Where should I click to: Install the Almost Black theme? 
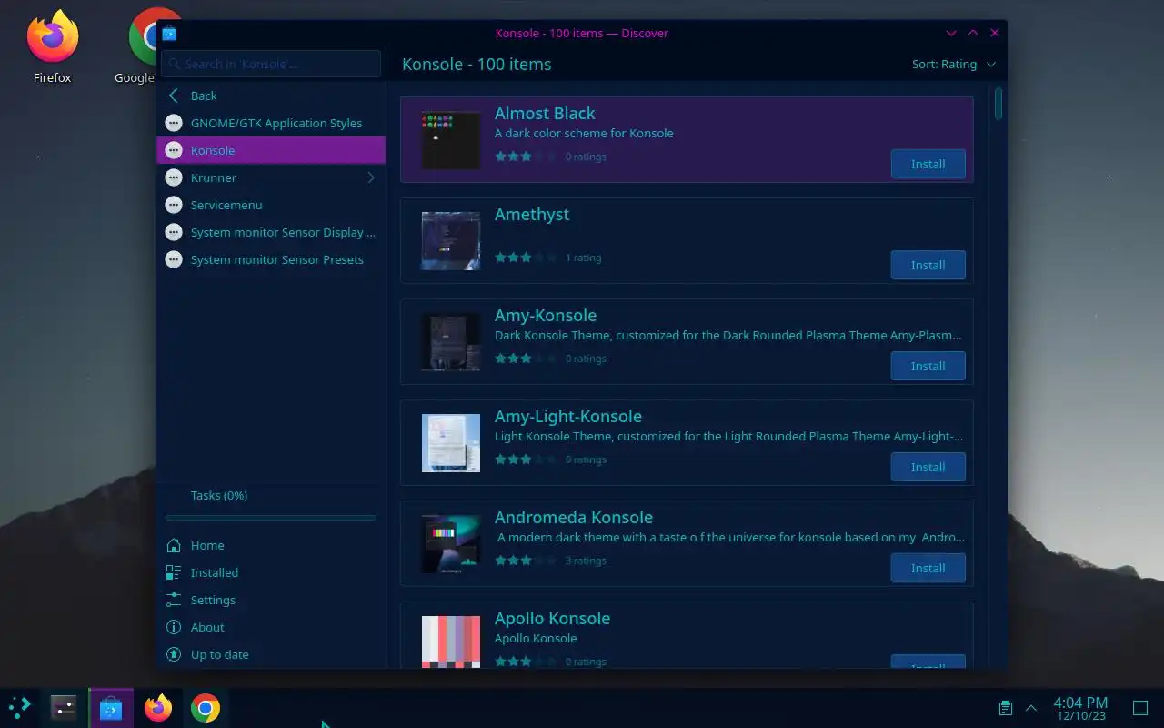pos(928,165)
